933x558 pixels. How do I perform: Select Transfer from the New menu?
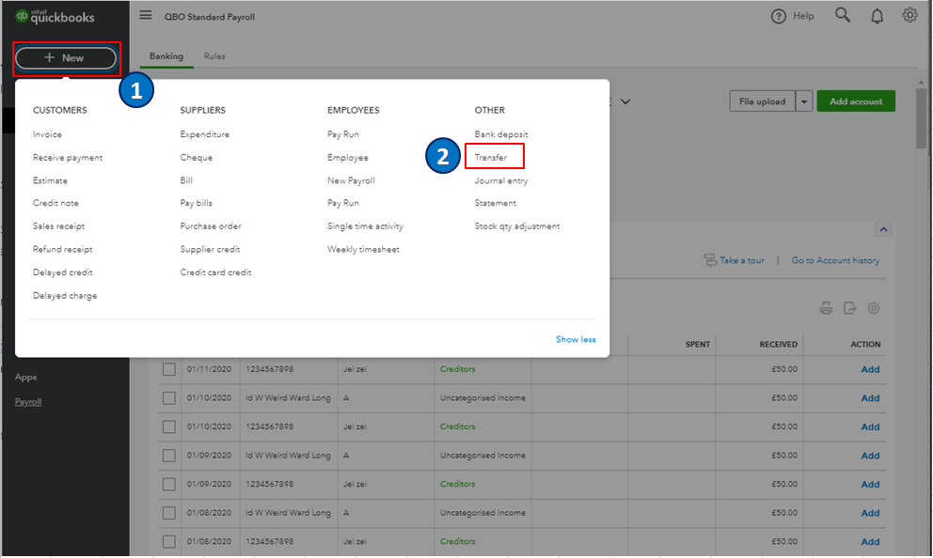[x=494, y=157]
